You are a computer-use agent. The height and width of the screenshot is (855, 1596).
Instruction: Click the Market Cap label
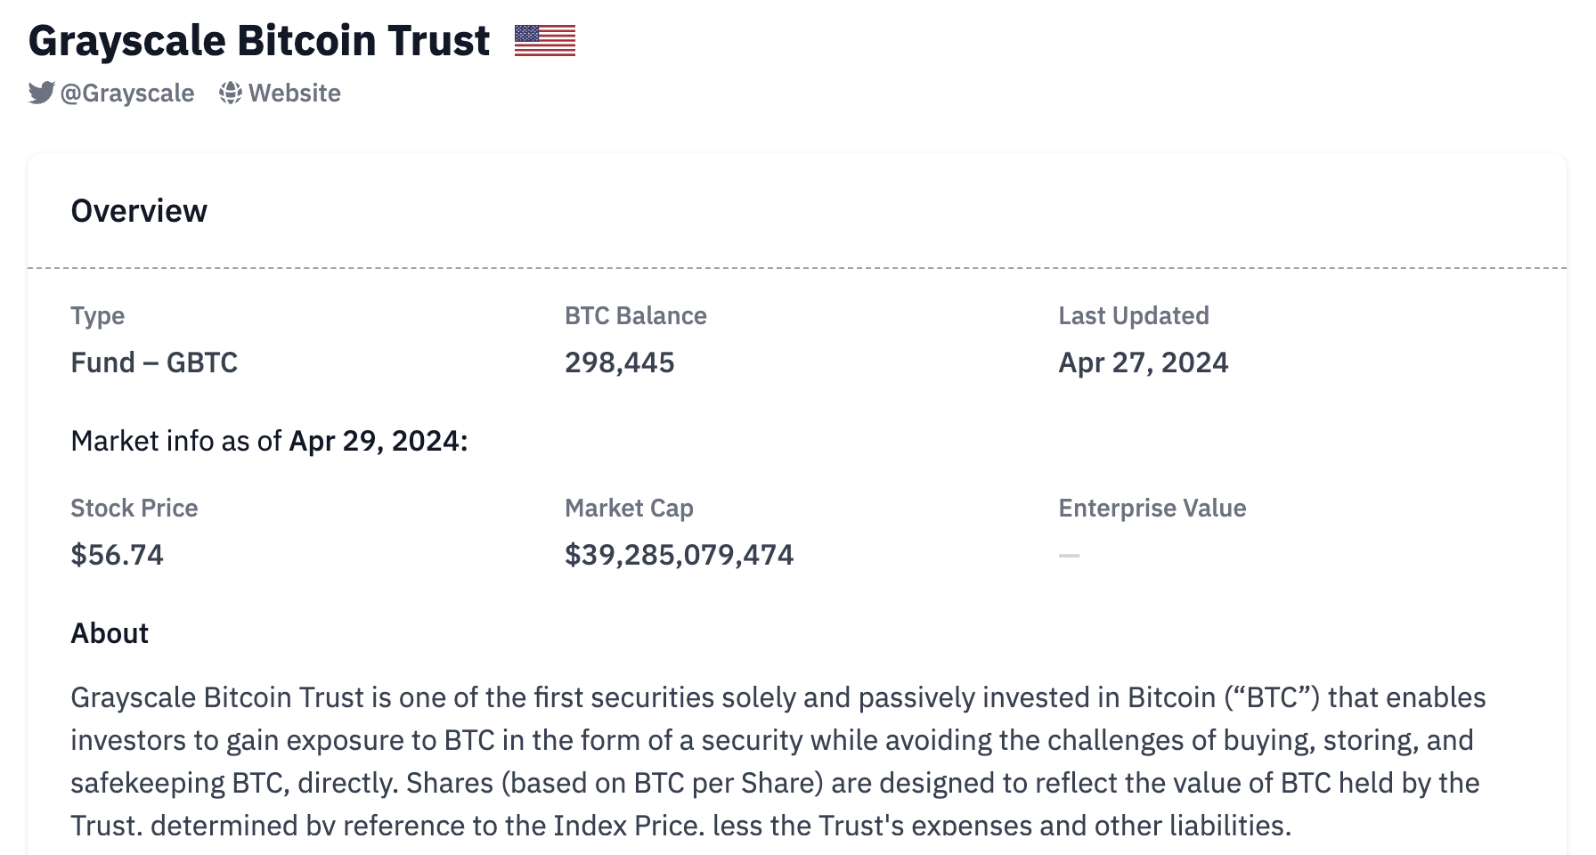coord(629,509)
